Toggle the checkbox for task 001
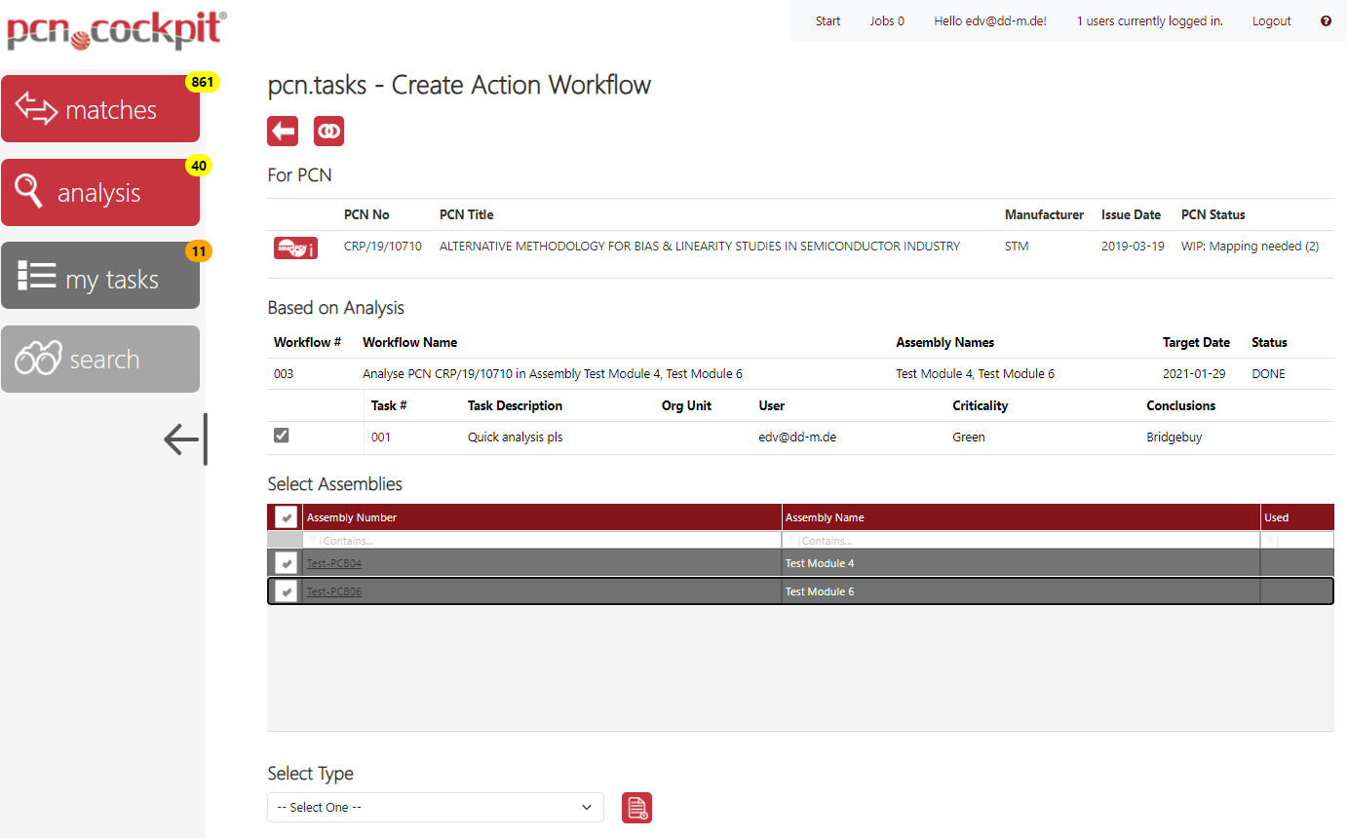 pos(282,437)
